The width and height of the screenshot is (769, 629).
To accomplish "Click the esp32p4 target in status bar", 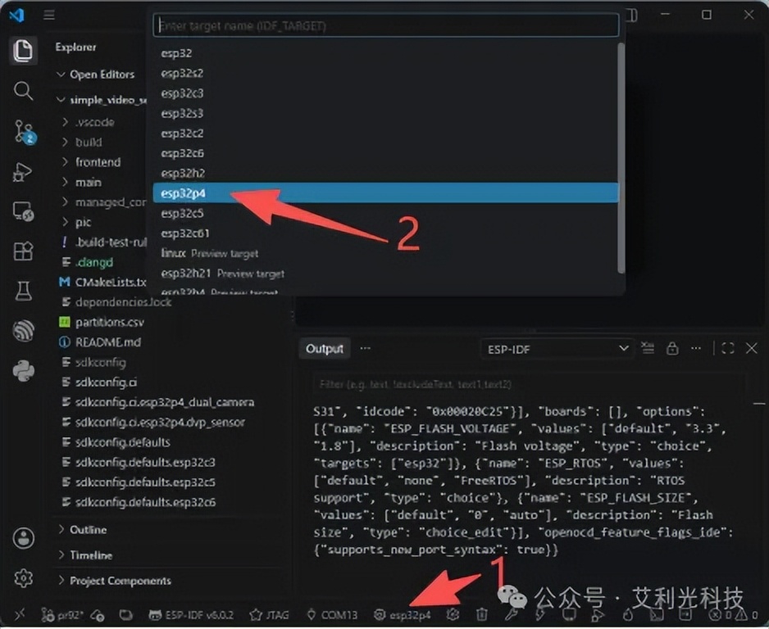I will pyautogui.click(x=403, y=614).
